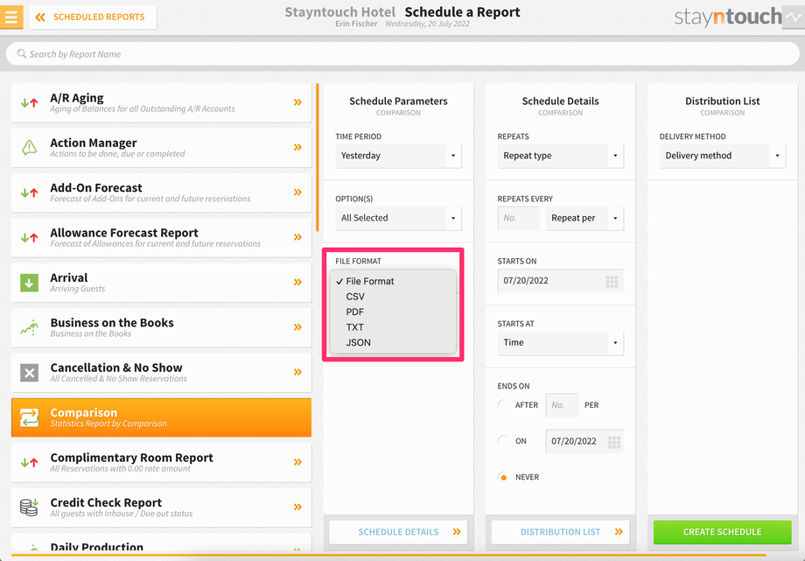
Task: Open the Arrival report
Action: coord(161,283)
